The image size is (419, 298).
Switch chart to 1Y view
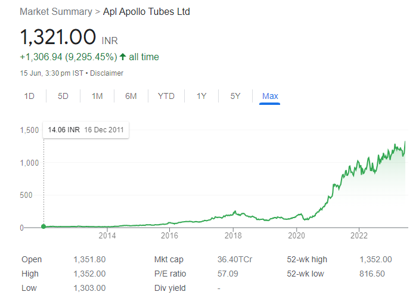tap(201, 96)
